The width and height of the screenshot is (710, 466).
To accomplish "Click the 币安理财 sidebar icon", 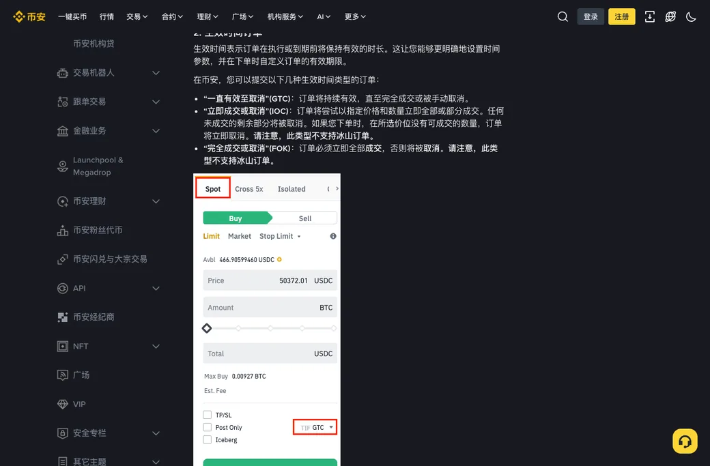I will (63, 201).
